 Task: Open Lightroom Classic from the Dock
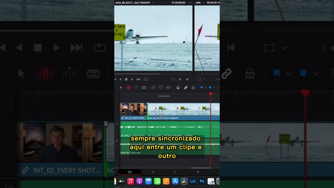(x=193, y=181)
